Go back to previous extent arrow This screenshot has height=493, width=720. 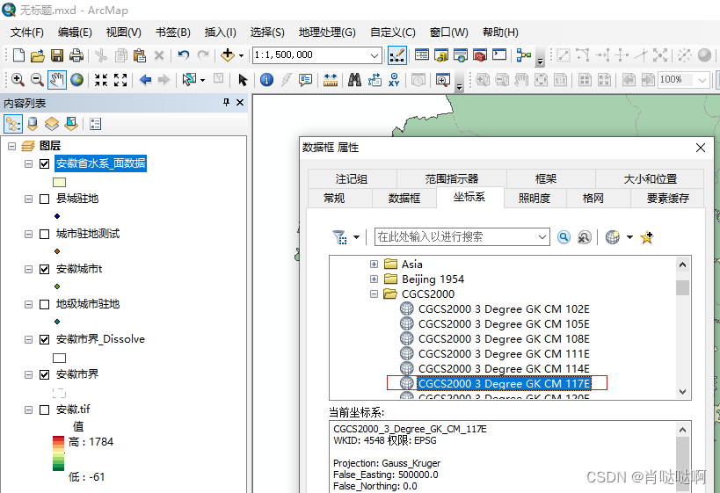146,80
